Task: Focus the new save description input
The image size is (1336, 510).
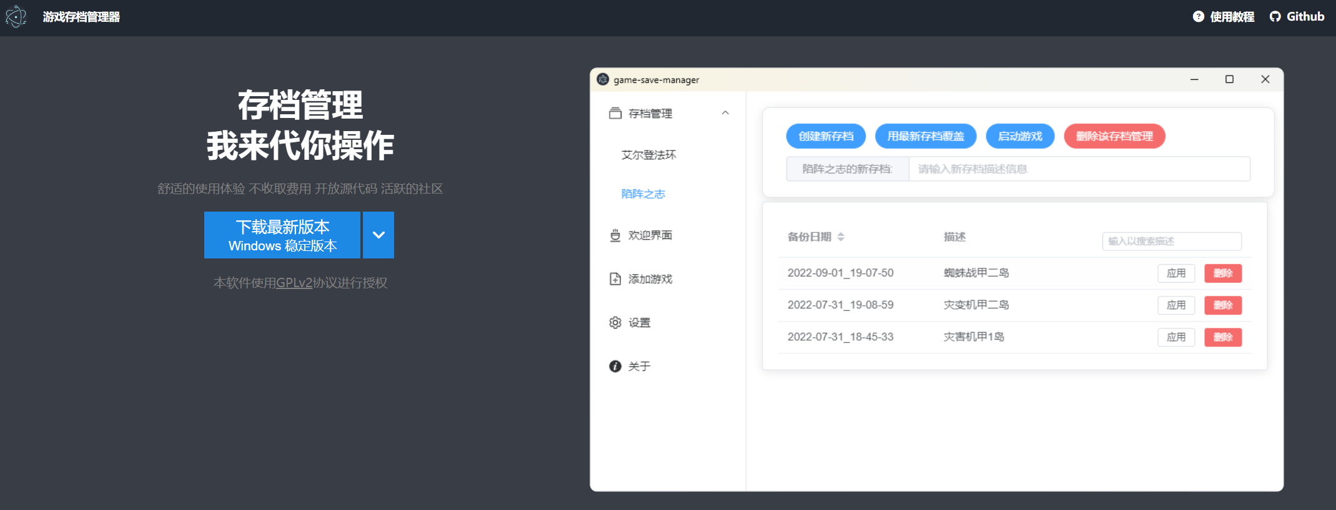Action: point(1079,169)
